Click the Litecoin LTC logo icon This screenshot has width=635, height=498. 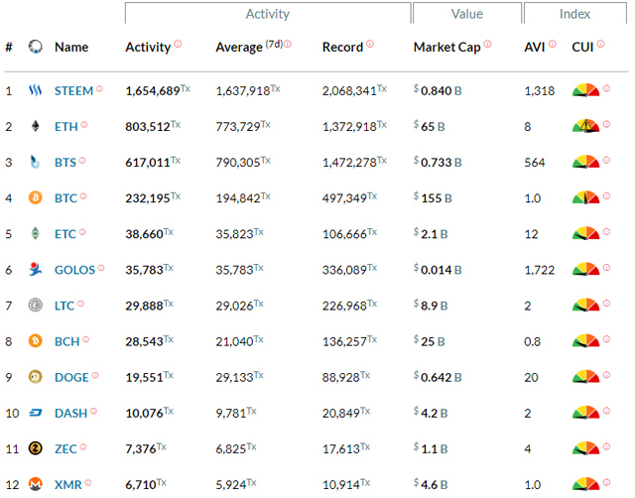pos(36,305)
